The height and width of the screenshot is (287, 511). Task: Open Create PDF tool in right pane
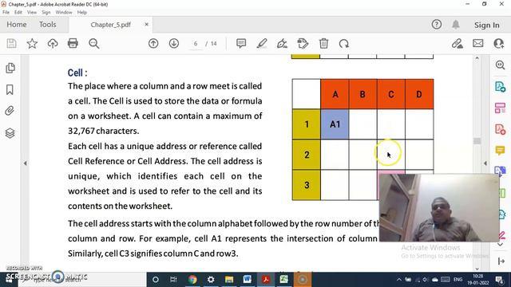point(501,129)
